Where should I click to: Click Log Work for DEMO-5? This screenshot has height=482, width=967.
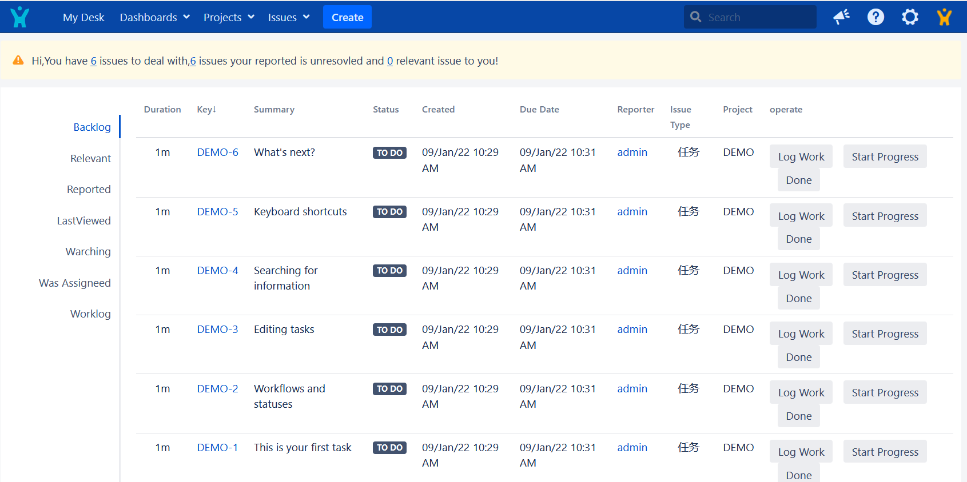tap(801, 216)
